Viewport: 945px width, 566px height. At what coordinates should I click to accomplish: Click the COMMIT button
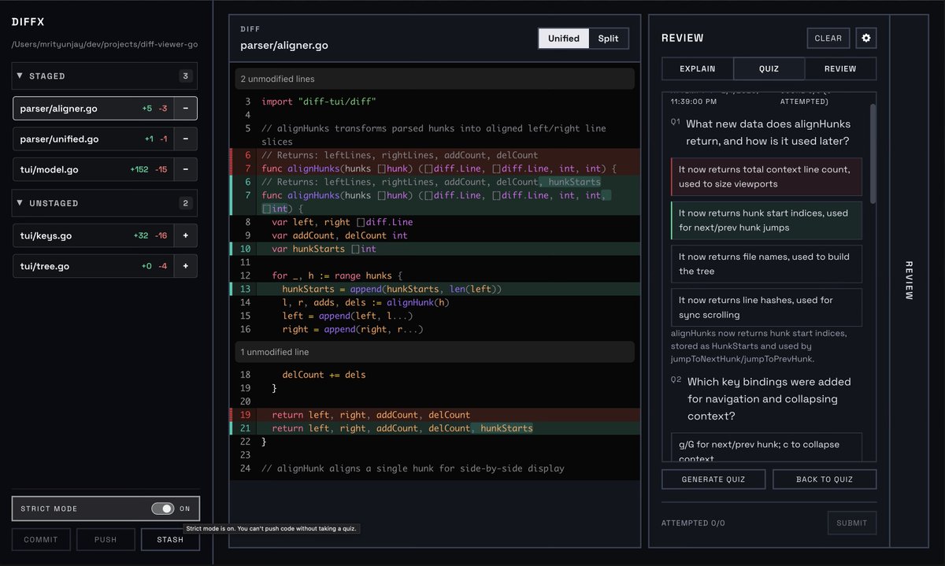(41, 539)
